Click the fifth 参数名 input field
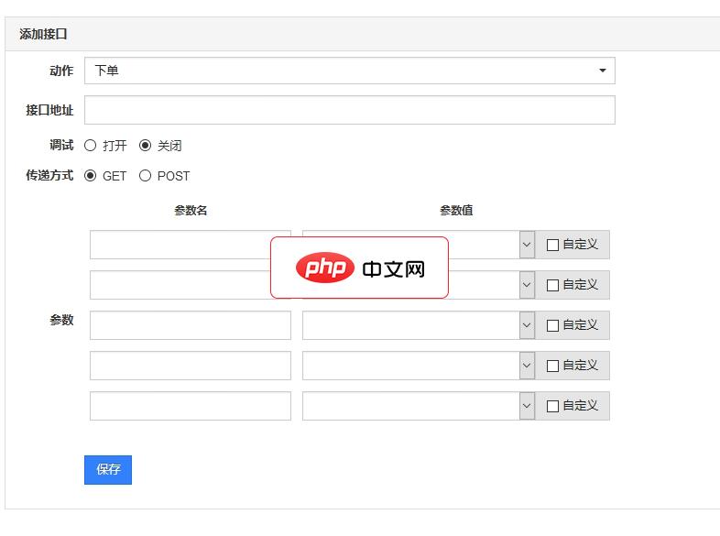 coord(190,406)
